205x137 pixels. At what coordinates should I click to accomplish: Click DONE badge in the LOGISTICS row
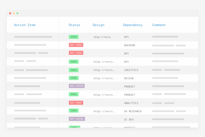click(73, 70)
